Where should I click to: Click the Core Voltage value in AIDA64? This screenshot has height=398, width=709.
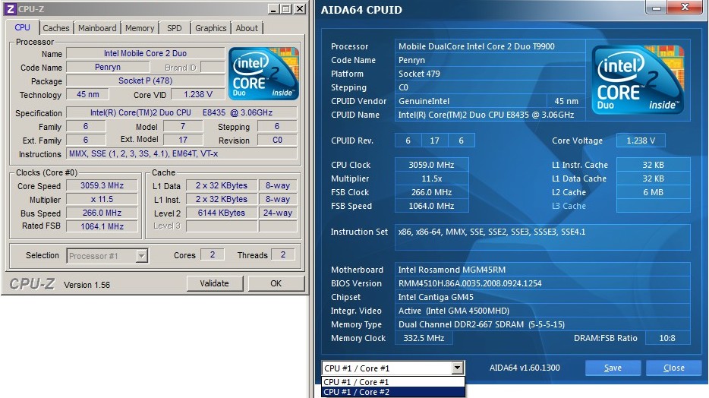pyautogui.click(x=641, y=141)
